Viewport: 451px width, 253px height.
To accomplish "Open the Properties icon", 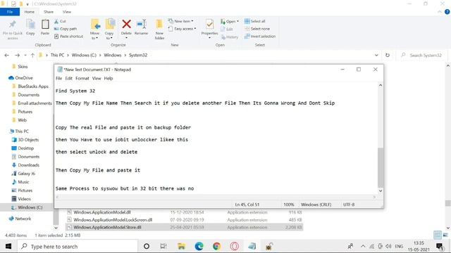I will point(209,25).
